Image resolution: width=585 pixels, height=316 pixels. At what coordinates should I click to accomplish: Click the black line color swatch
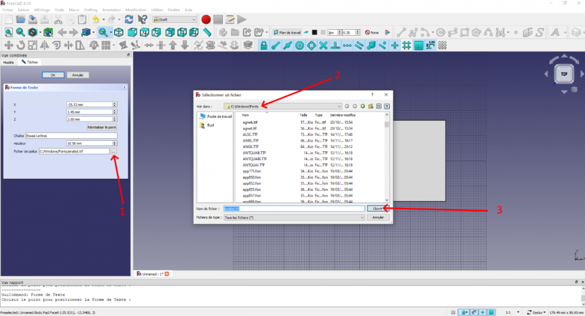click(315, 33)
